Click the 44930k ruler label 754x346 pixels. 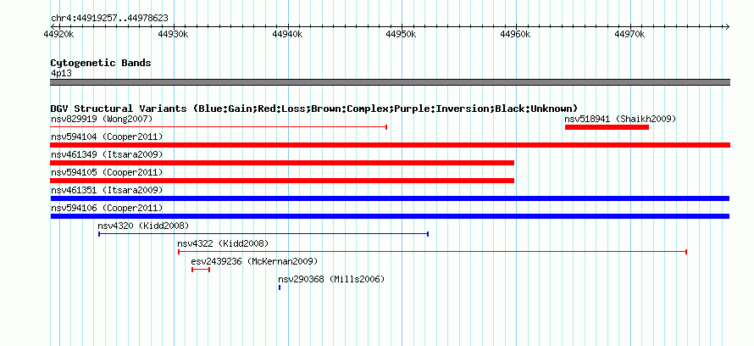[173, 34]
